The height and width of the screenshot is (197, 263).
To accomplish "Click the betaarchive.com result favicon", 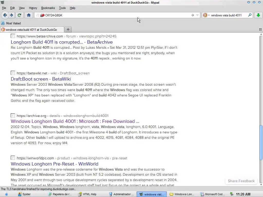I will 13,36.
